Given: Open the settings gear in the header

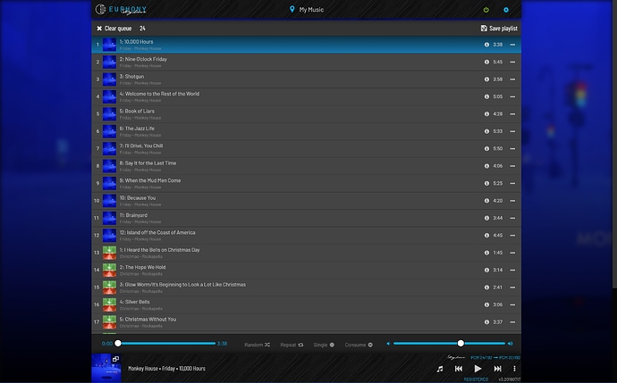Looking at the screenshot, I should tap(506, 10).
